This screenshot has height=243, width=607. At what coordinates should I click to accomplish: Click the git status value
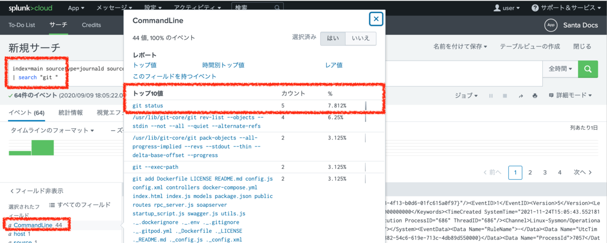(x=147, y=106)
